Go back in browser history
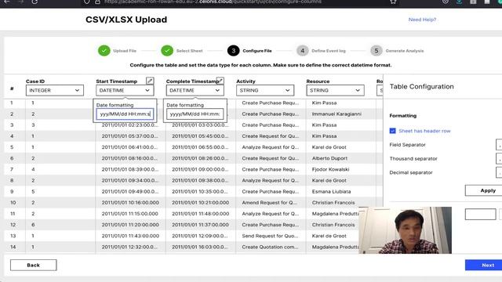Image resolution: width=502 pixels, height=282 pixels. coord(7,2)
